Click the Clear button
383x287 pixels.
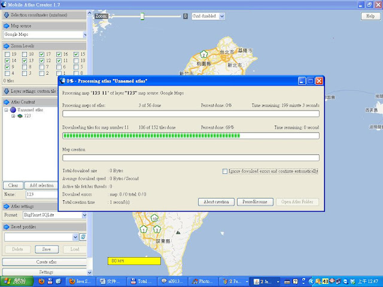click(x=13, y=185)
